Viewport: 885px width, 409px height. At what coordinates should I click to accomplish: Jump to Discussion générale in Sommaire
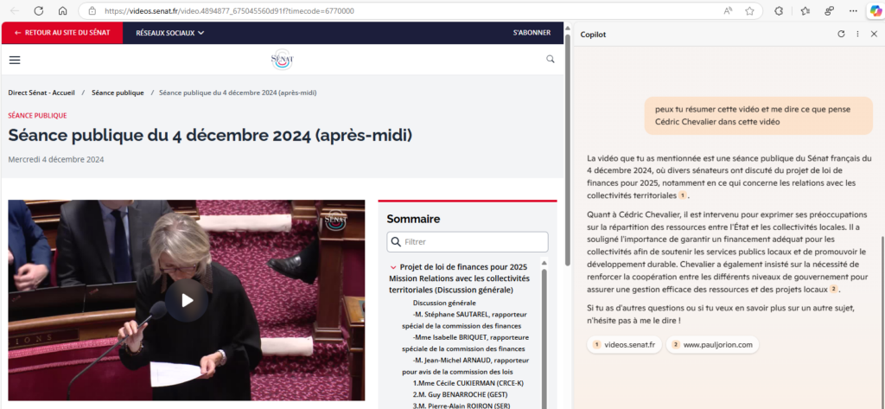(444, 303)
